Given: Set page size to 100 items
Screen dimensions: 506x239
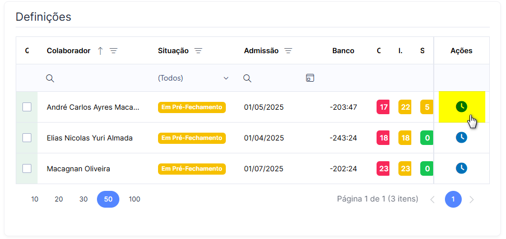Looking at the screenshot, I should point(134,199).
